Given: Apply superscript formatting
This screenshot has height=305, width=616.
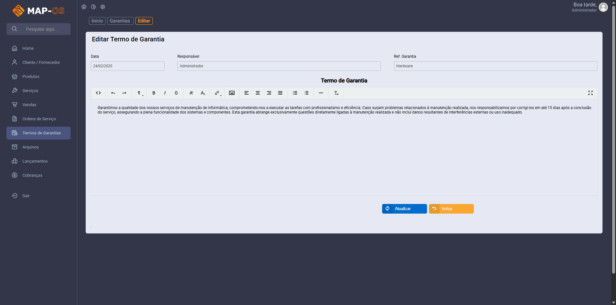Looking at the screenshot, I should (191, 93).
